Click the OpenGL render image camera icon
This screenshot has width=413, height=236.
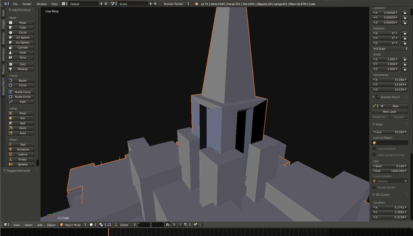click(195, 225)
